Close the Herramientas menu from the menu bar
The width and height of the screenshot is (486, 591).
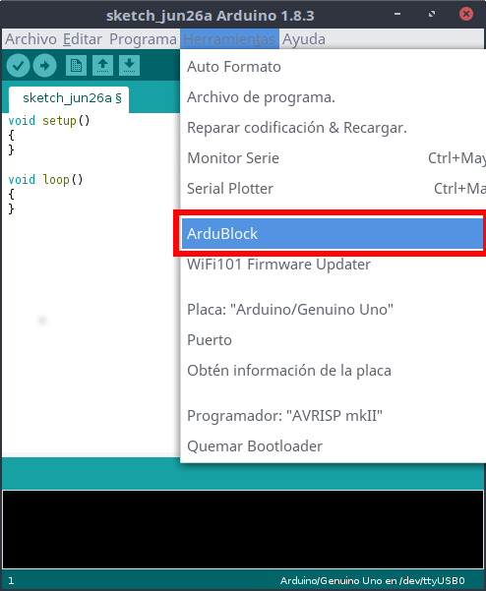229,39
